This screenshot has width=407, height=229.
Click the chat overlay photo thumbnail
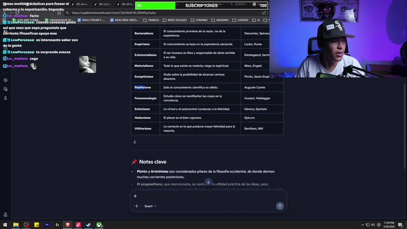87,65
